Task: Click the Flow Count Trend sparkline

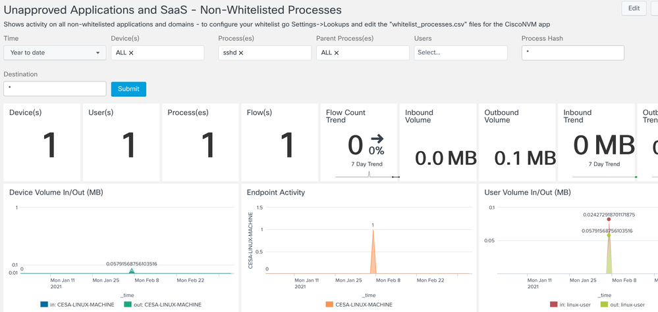Action: [367, 175]
